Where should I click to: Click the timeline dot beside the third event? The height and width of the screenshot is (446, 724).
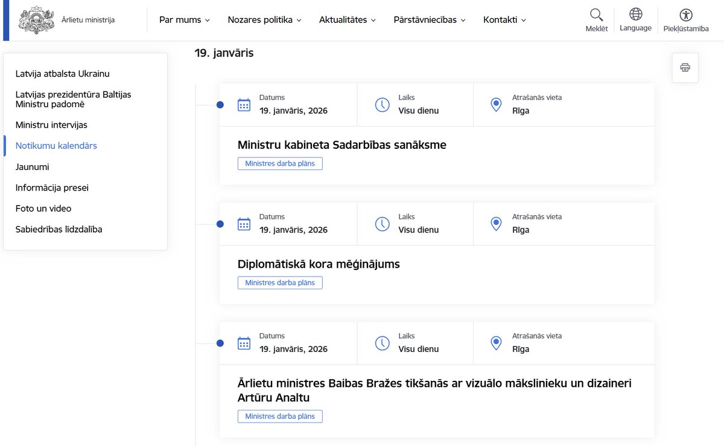pyautogui.click(x=220, y=342)
